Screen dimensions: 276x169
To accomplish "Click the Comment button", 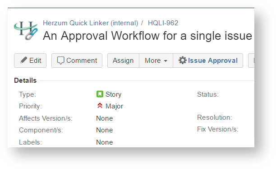I will tap(77, 61).
